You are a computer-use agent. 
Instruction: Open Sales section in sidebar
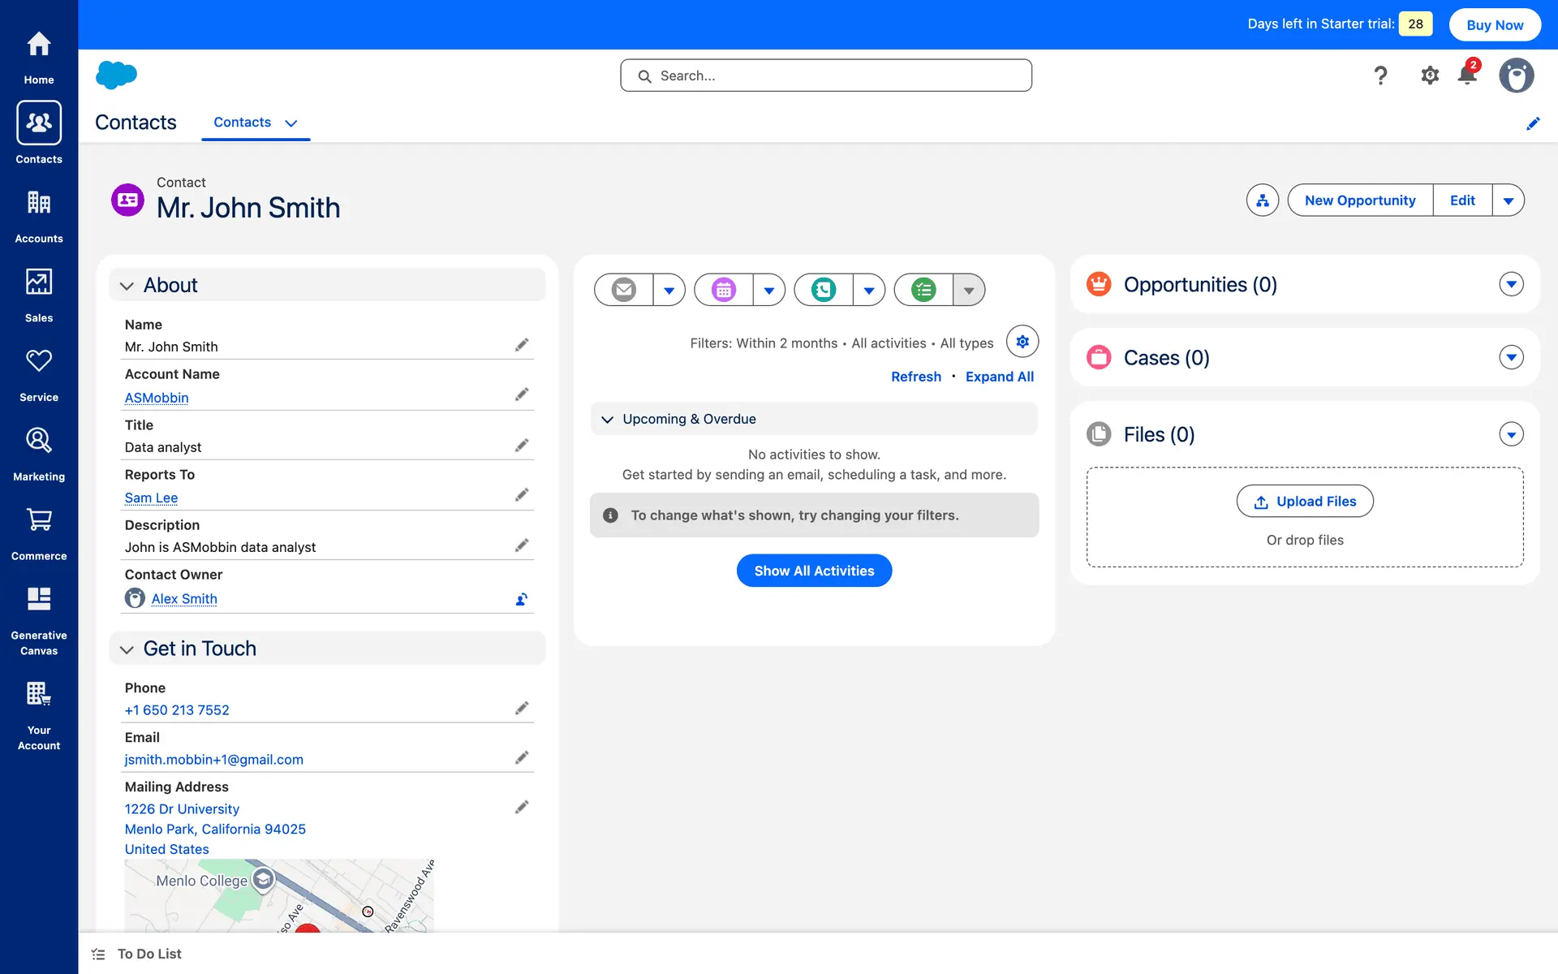tap(39, 295)
